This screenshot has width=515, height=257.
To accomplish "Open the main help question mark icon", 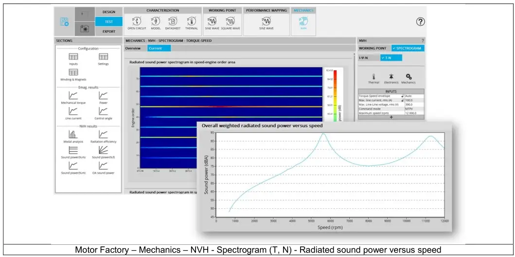I will (420, 22).
